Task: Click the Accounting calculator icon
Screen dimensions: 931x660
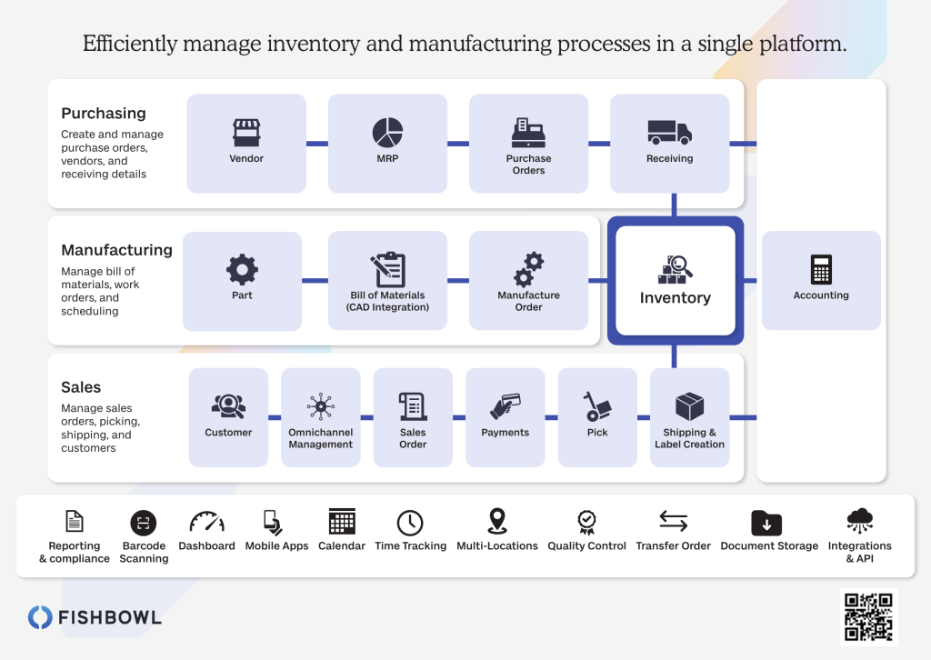Action: [821, 269]
